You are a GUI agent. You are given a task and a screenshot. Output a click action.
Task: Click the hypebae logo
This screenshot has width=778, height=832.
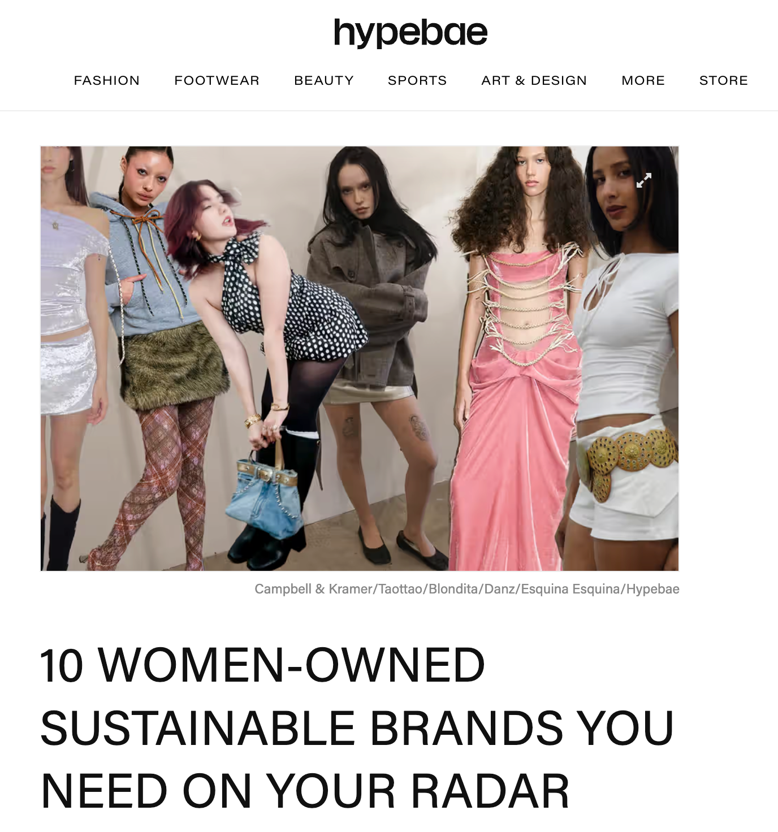(410, 32)
